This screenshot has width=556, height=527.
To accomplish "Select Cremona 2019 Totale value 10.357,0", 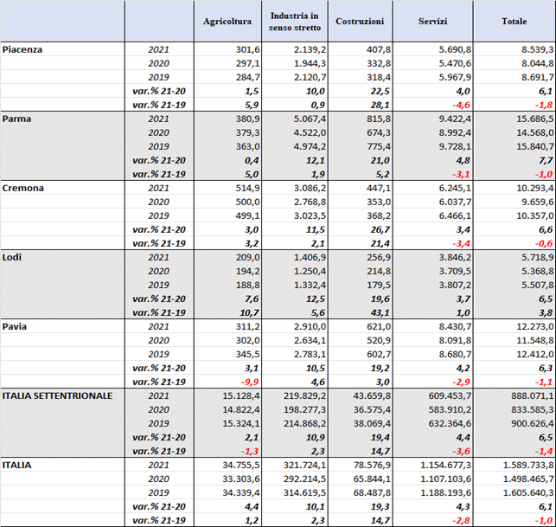I will pyautogui.click(x=534, y=215).
